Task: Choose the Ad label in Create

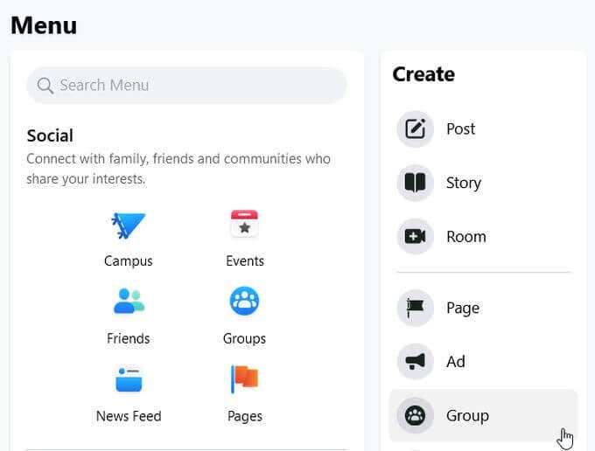Action: click(x=456, y=362)
